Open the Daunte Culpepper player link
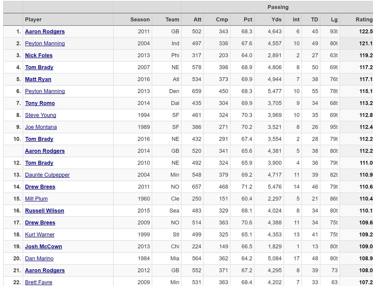 (x=47, y=175)
